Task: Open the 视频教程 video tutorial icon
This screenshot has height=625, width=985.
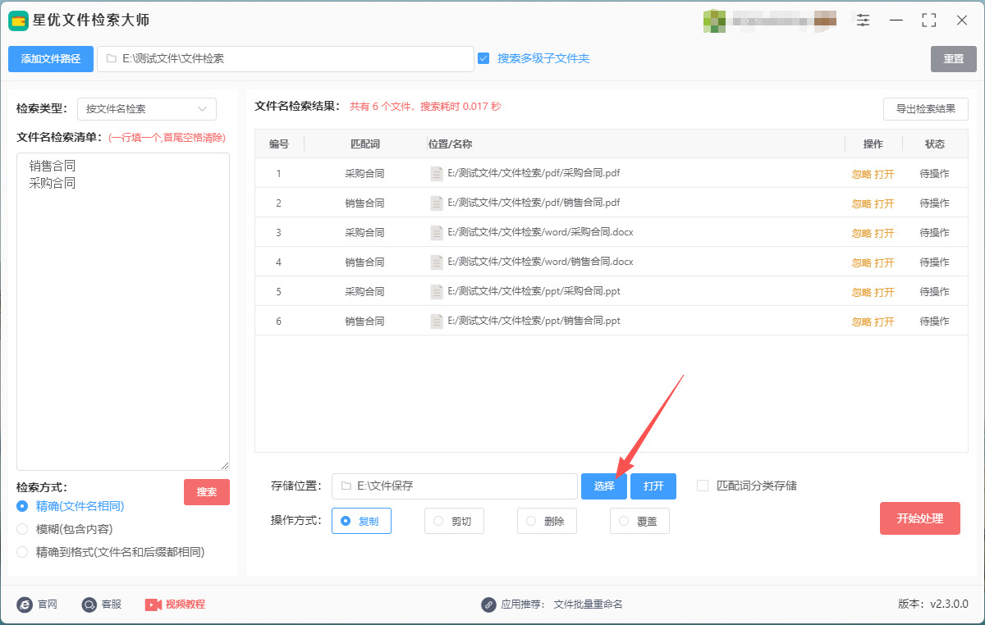Action: tap(153, 604)
